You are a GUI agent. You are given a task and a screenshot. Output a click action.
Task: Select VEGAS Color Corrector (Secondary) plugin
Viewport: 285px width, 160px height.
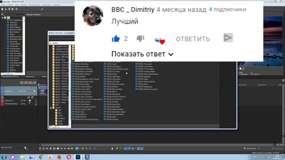pyautogui.click(x=87, y=99)
